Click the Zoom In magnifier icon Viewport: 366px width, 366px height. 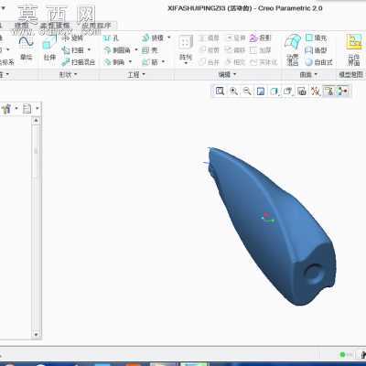click(233, 91)
